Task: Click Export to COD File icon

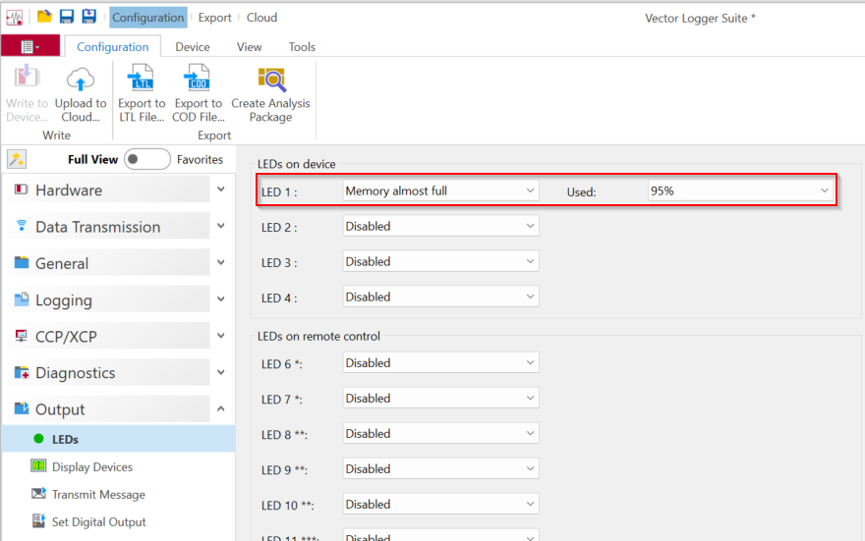Action: pos(198,78)
